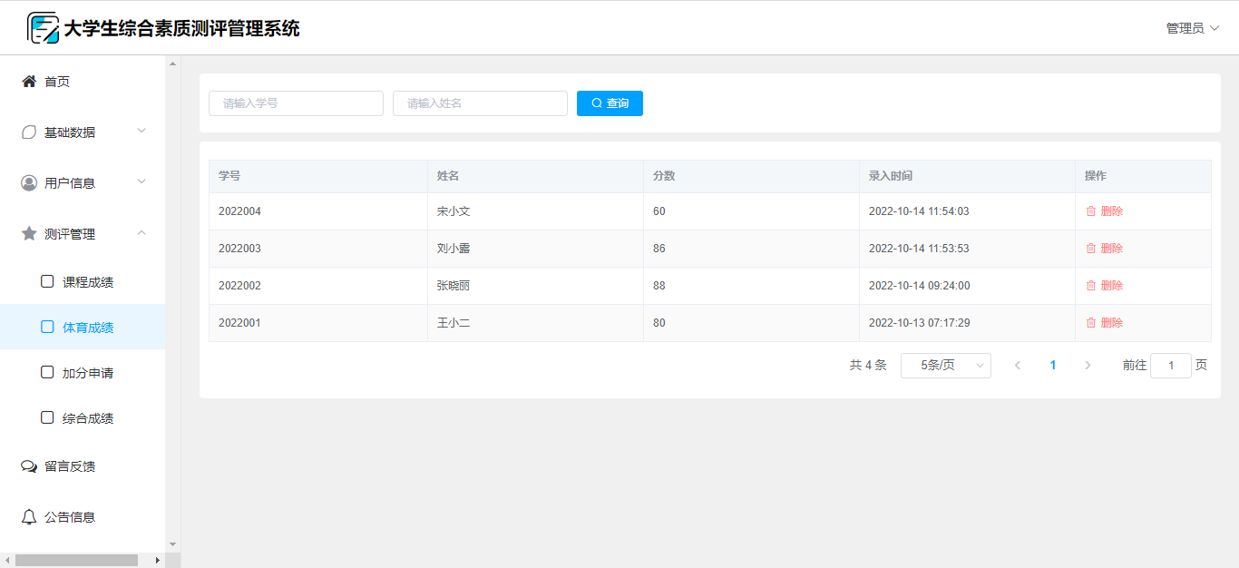Image resolution: width=1239 pixels, height=568 pixels.
Task: Select the 体育成绩 menu item
Action: (88, 328)
